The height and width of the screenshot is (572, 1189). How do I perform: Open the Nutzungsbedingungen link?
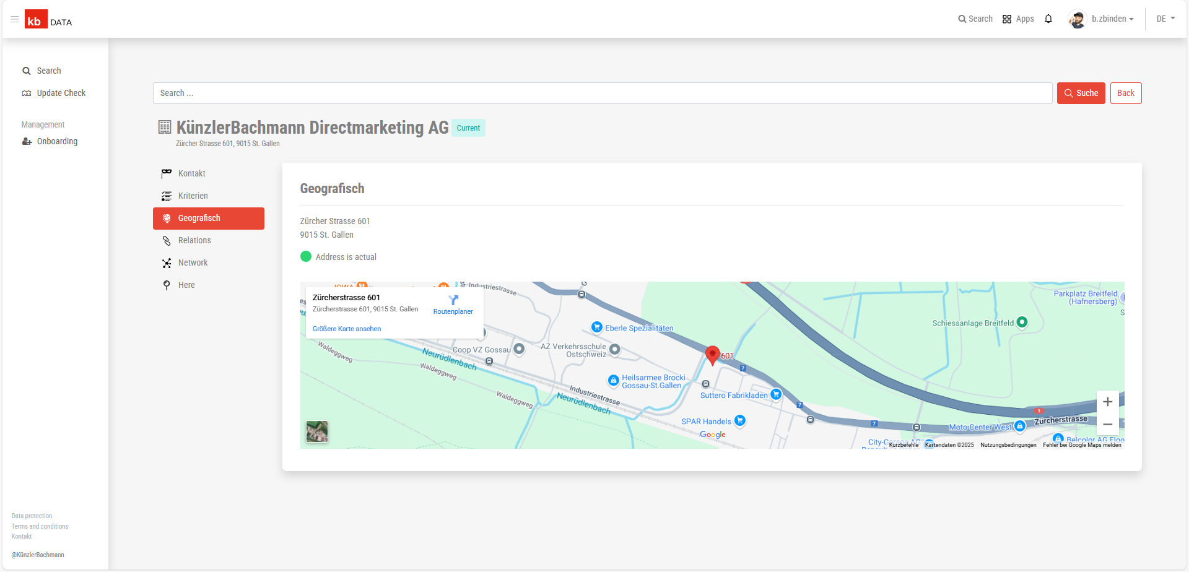pos(1008,445)
